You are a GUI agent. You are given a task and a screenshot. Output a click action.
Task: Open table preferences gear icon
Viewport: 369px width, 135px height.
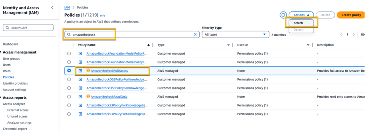[363, 34]
